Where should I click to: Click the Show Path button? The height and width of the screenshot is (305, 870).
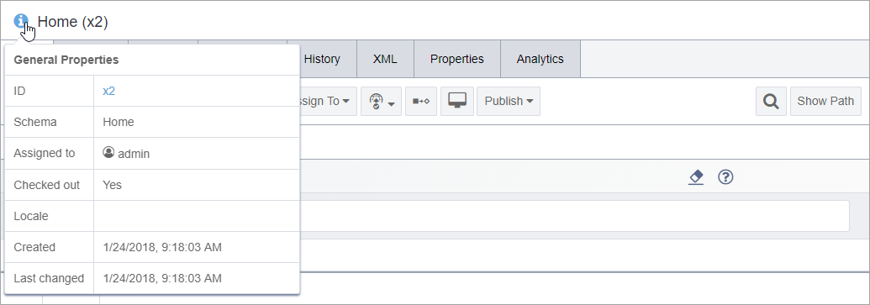pyautogui.click(x=825, y=101)
